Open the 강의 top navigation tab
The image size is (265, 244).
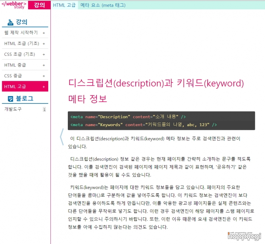(39, 5)
